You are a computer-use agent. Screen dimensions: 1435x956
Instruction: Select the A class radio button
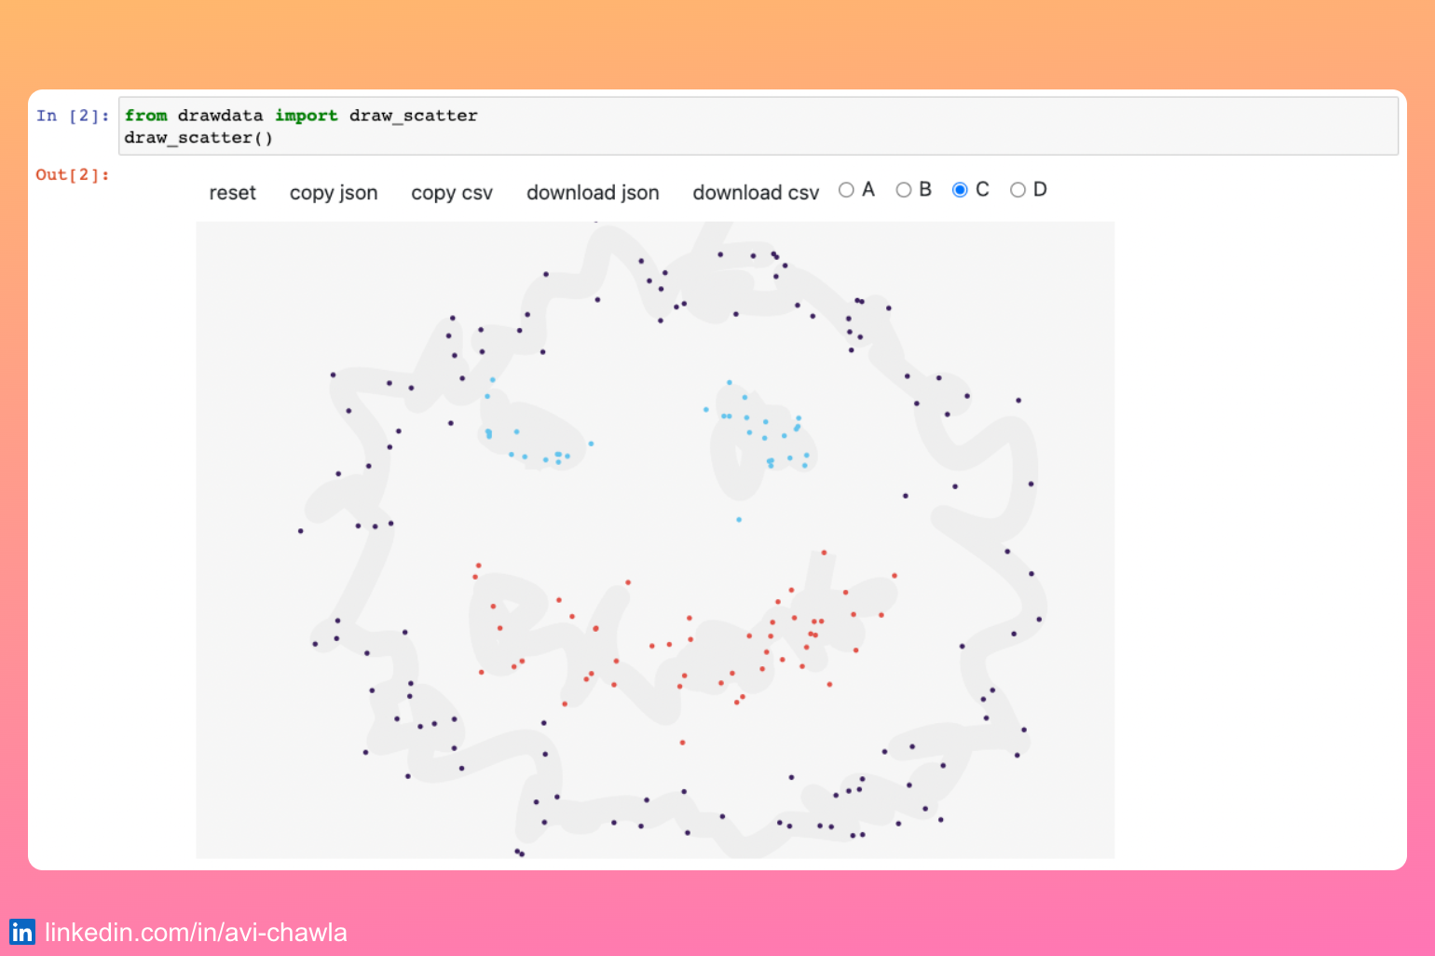845,189
